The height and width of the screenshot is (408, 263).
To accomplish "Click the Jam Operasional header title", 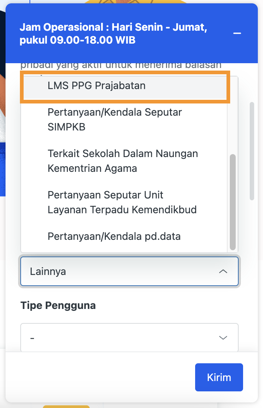I will coord(113,34).
